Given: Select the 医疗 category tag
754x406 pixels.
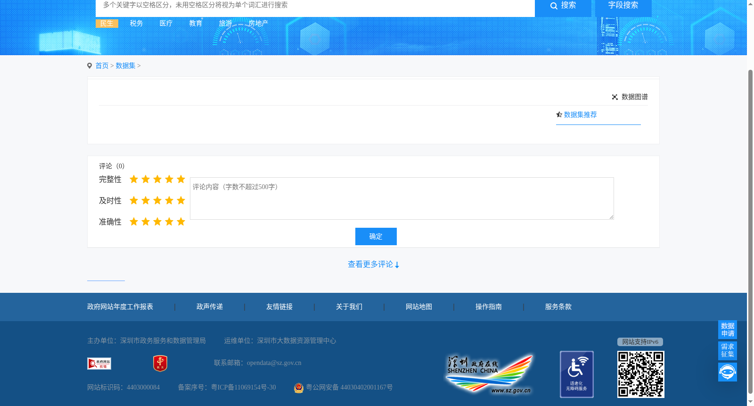Looking at the screenshot, I should [166, 23].
